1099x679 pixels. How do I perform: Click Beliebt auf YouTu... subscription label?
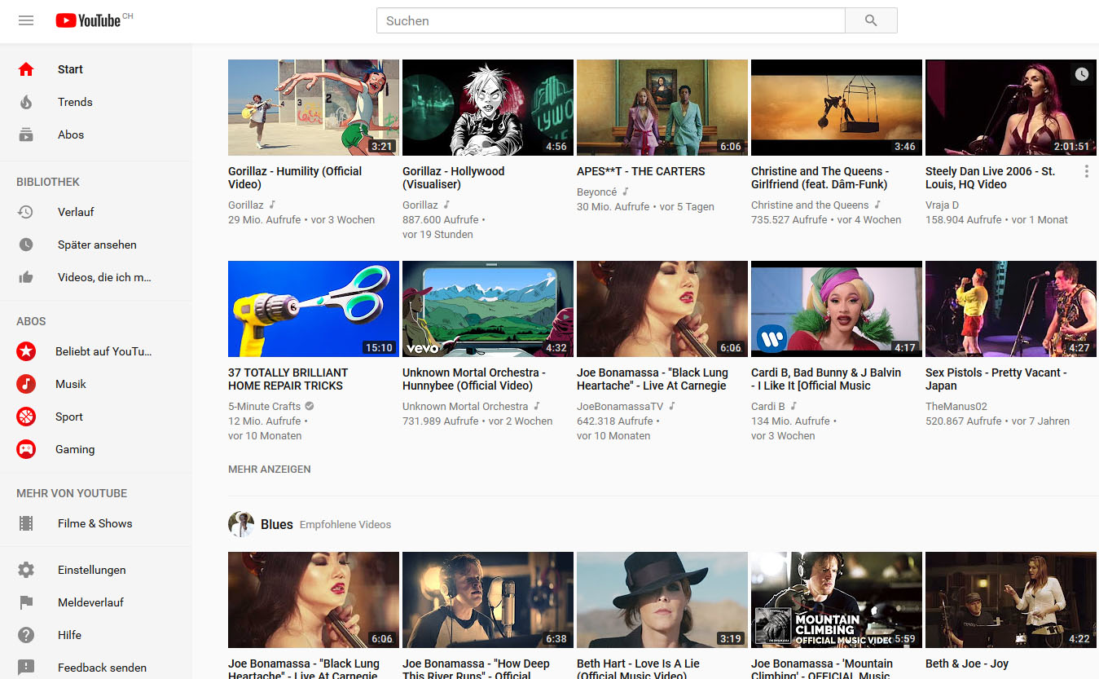[103, 351]
